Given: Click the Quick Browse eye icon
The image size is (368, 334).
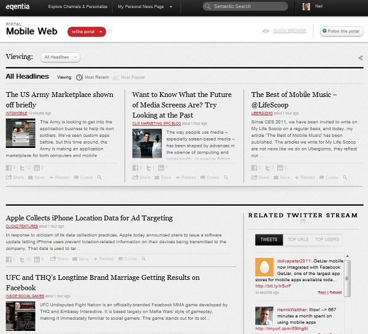Looking at the screenshot, I should click(266, 31).
